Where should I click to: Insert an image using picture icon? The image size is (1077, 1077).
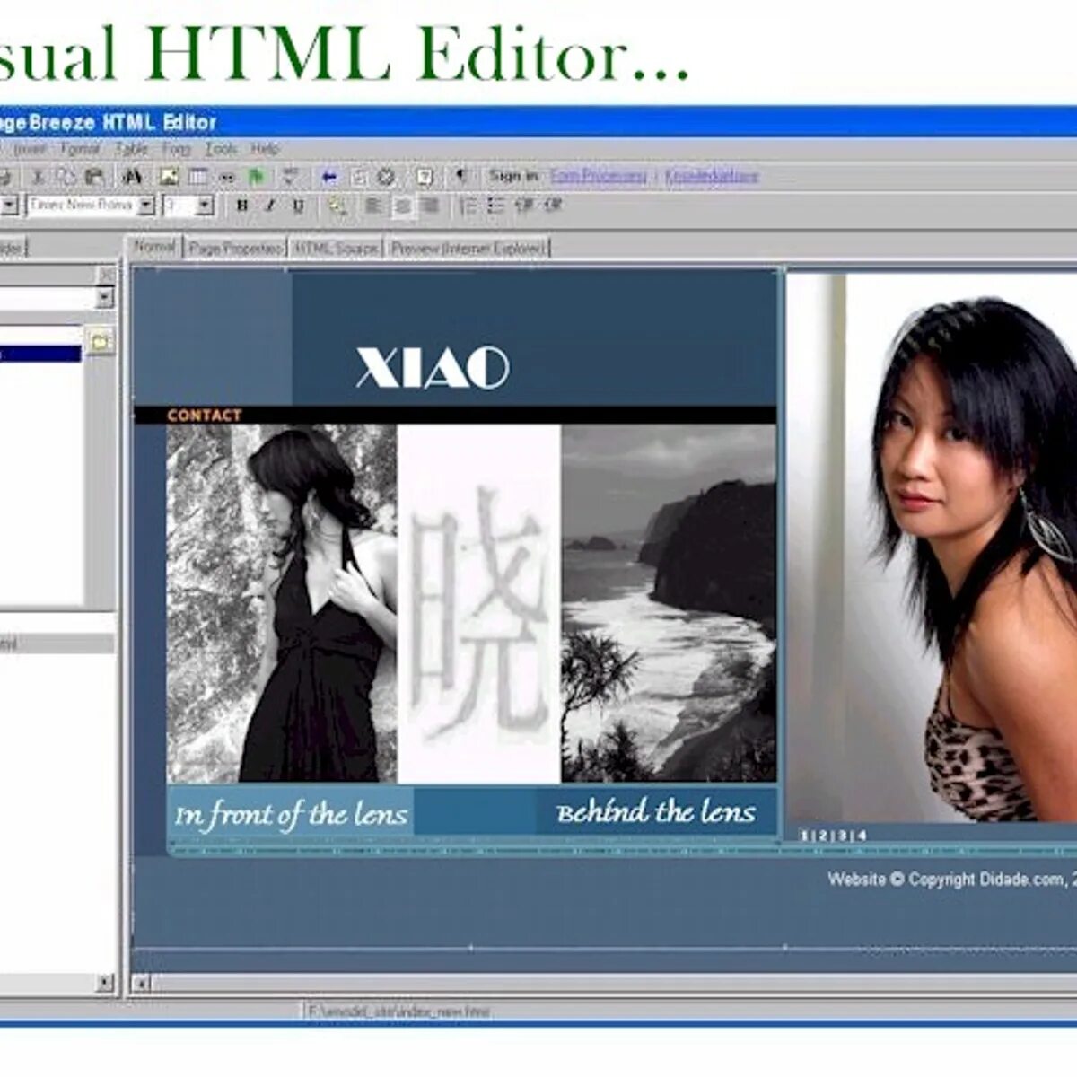pyautogui.click(x=169, y=177)
